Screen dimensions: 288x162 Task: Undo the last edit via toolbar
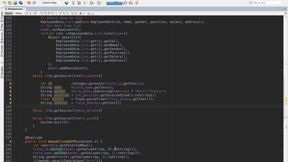[29, 3]
